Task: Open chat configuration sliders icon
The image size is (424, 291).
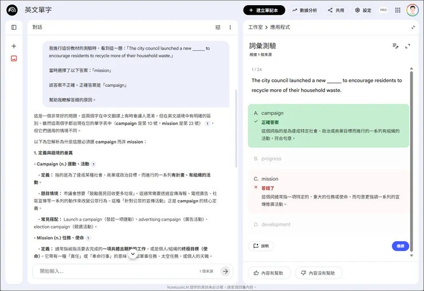Action: coord(218,27)
